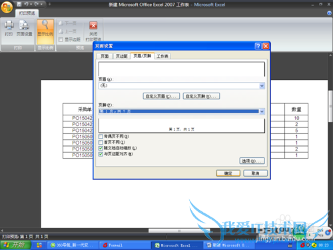The height and width of the screenshot is (250, 333).
Task: Click the dialog help question mark
Action: [x=258, y=46]
